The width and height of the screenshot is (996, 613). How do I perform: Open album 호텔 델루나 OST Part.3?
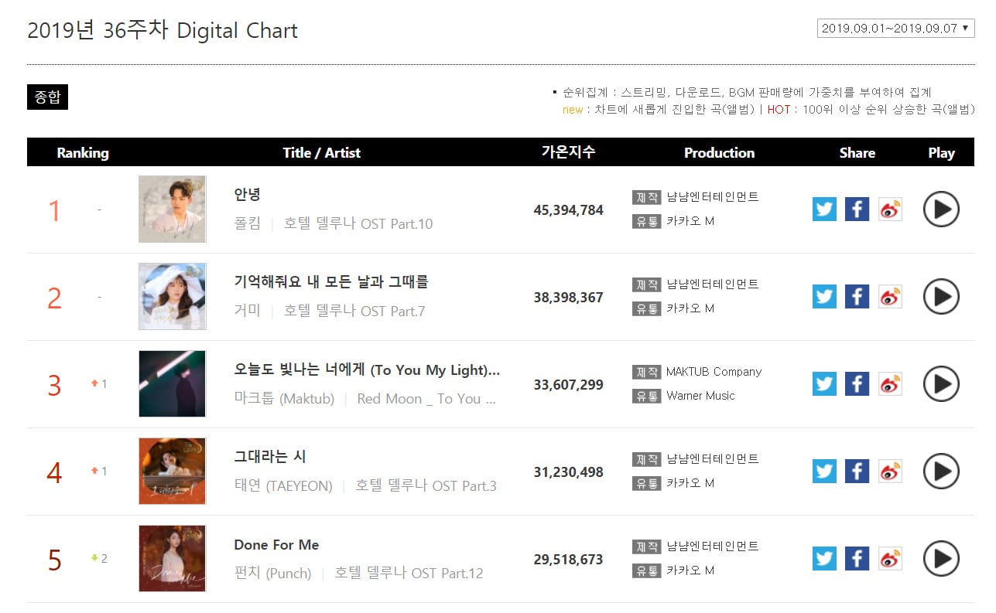pyautogui.click(x=426, y=486)
